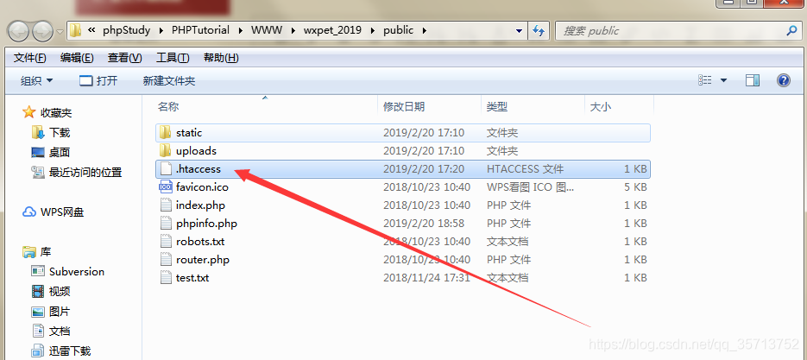Select the test.txt file icon

(165, 278)
